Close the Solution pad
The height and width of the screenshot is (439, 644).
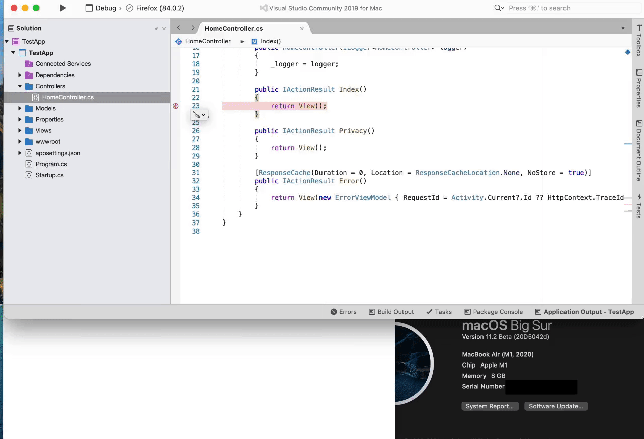(164, 29)
